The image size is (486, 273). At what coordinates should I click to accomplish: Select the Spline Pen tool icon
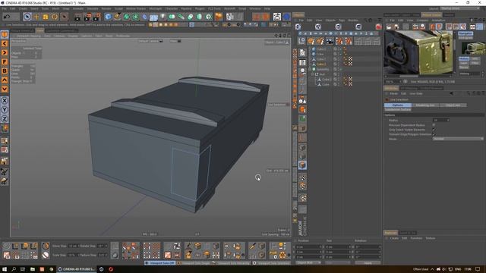117,17
